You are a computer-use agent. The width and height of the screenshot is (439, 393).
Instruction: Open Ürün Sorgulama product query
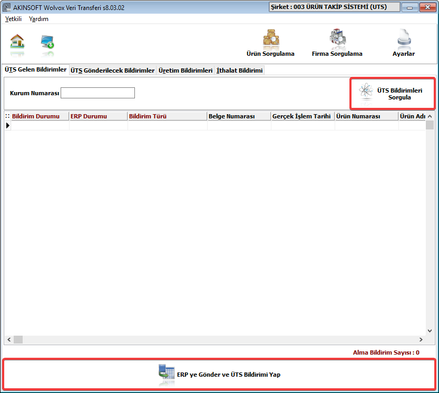(270, 43)
